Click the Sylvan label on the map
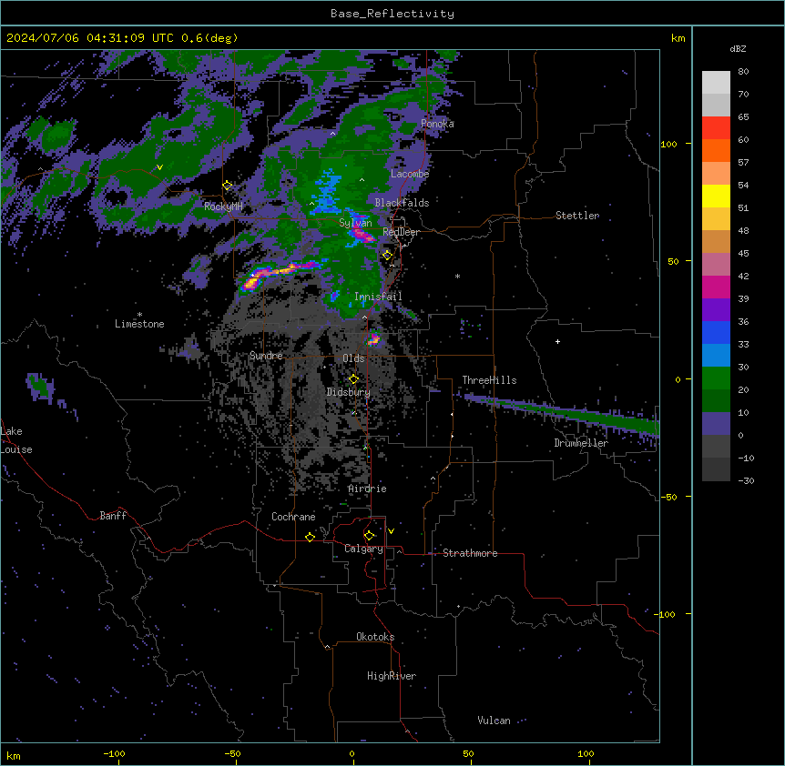 tap(355, 223)
